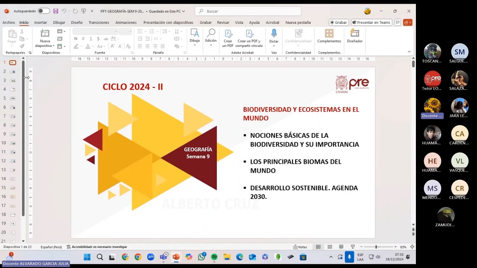This screenshot has width=477, height=268.
Task: Click Presentar en Teams button
Action: click(371, 22)
